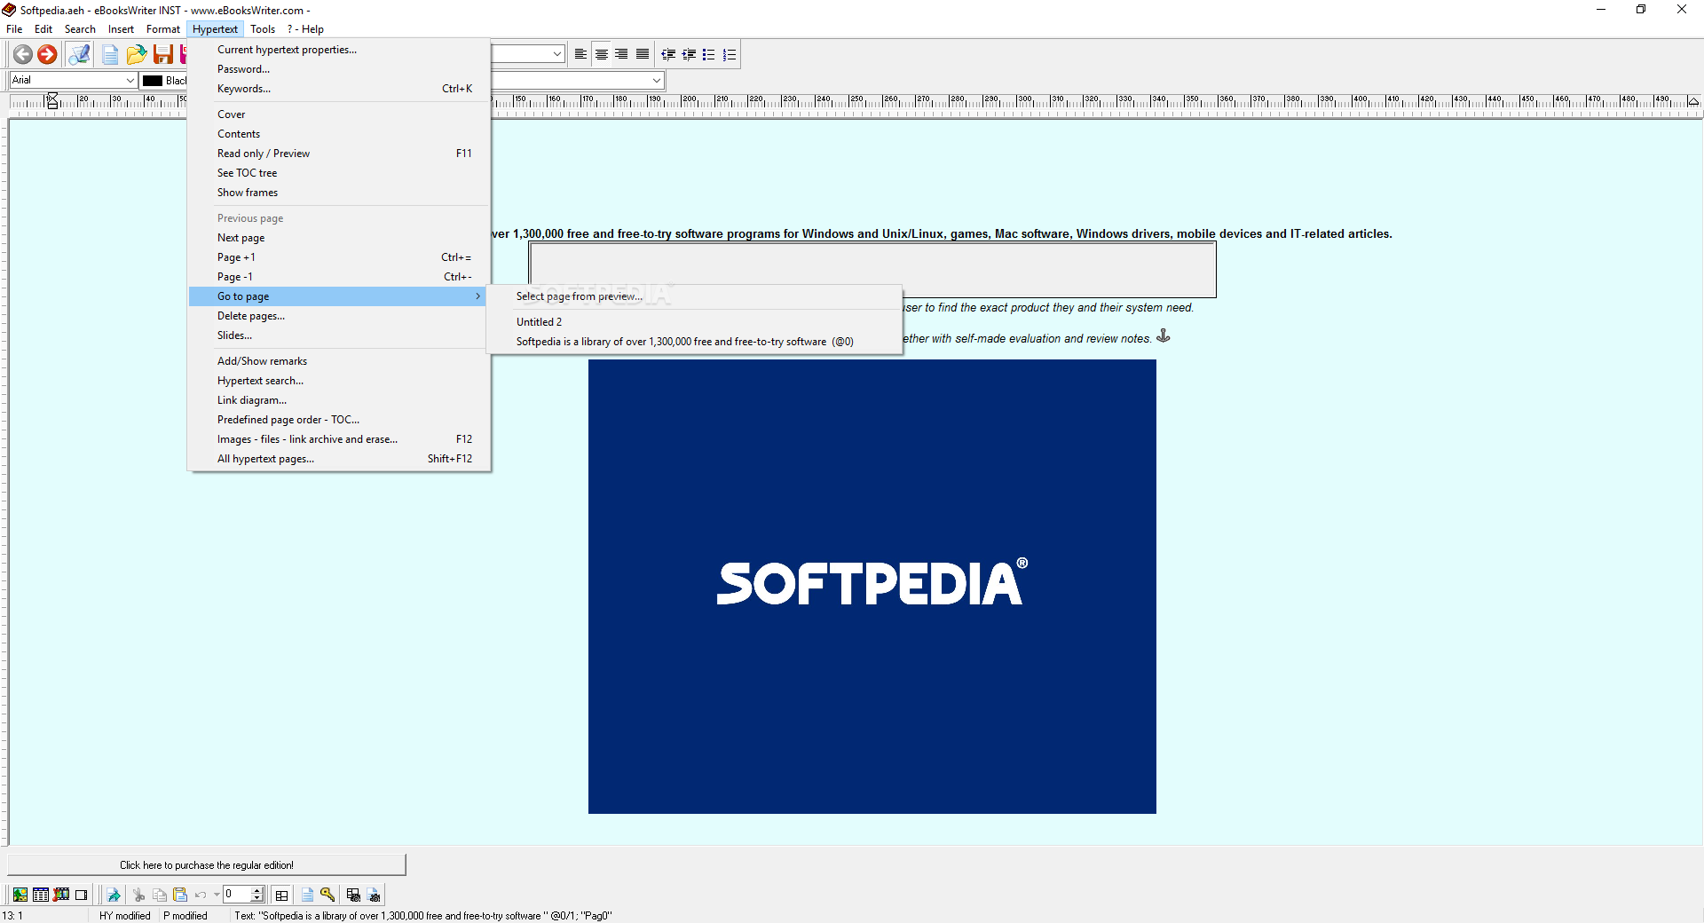Undo the last action
Image resolution: width=1704 pixels, height=923 pixels.
pyautogui.click(x=201, y=895)
